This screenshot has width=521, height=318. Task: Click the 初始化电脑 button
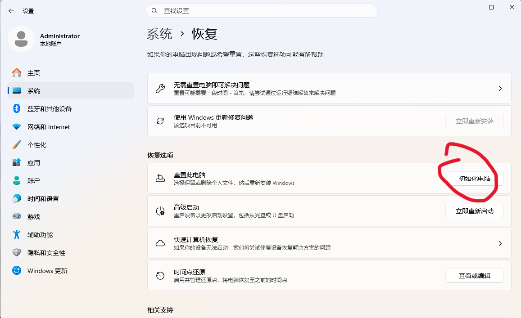(474, 179)
